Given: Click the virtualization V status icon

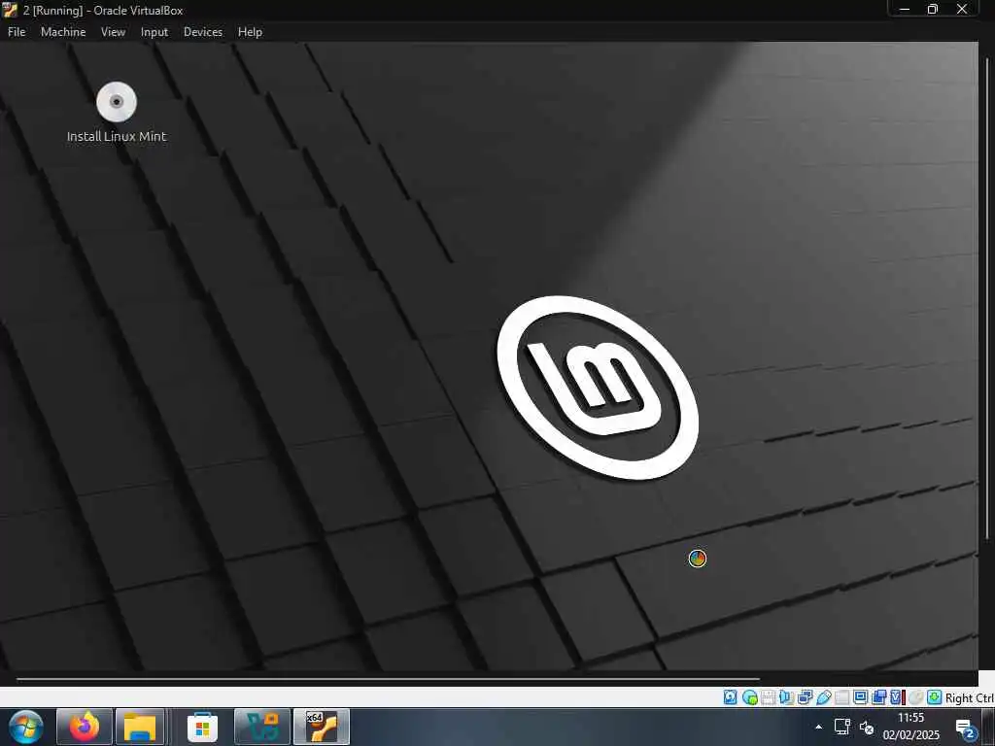Looking at the screenshot, I should pyautogui.click(x=897, y=697).
